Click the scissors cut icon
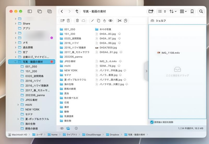The width and height of the screenshot is (209, 144). click(119, 21)
